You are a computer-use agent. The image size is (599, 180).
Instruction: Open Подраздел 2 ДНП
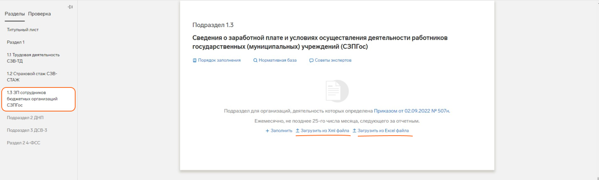25,117
